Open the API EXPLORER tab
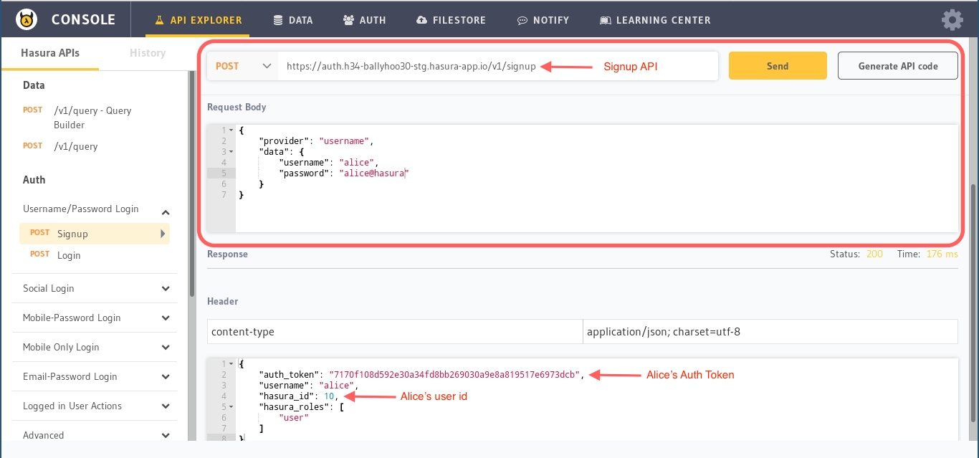The image size is (979, 458). point(198,20)
